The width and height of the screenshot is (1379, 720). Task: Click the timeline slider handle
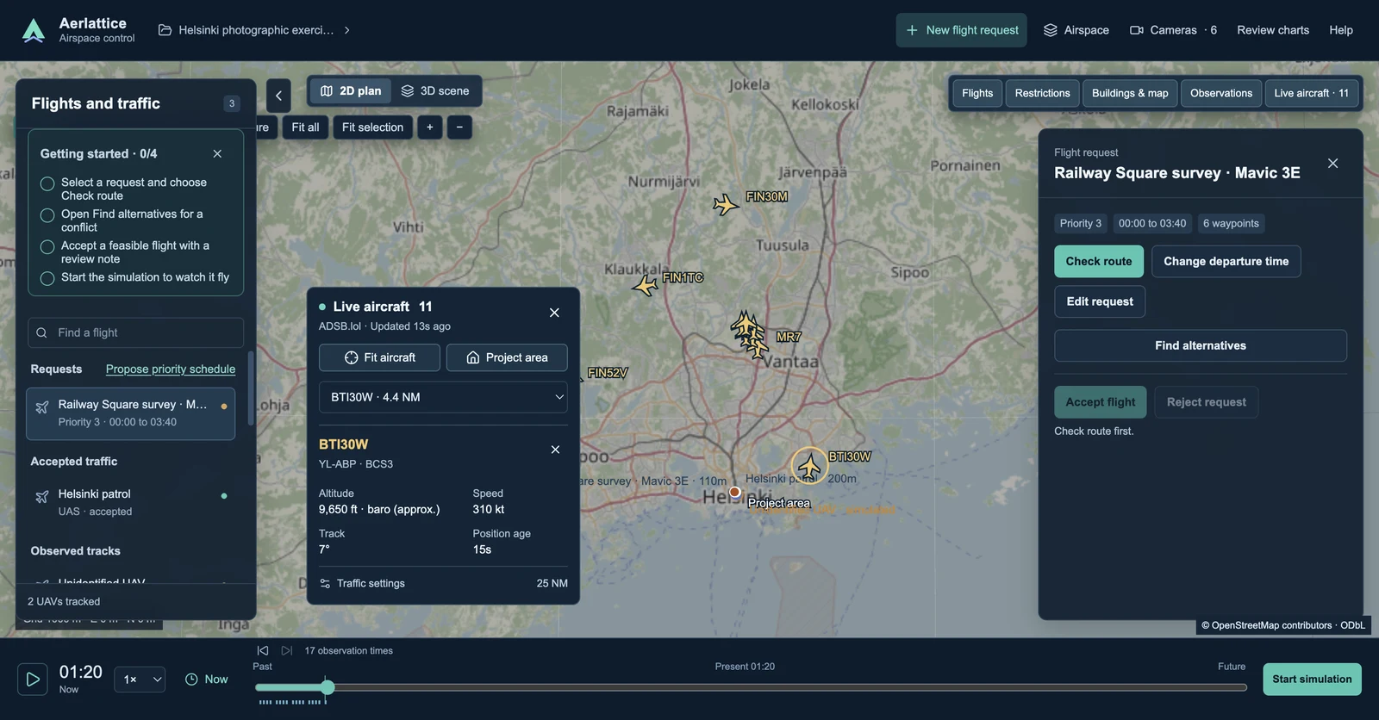(328, 687)
